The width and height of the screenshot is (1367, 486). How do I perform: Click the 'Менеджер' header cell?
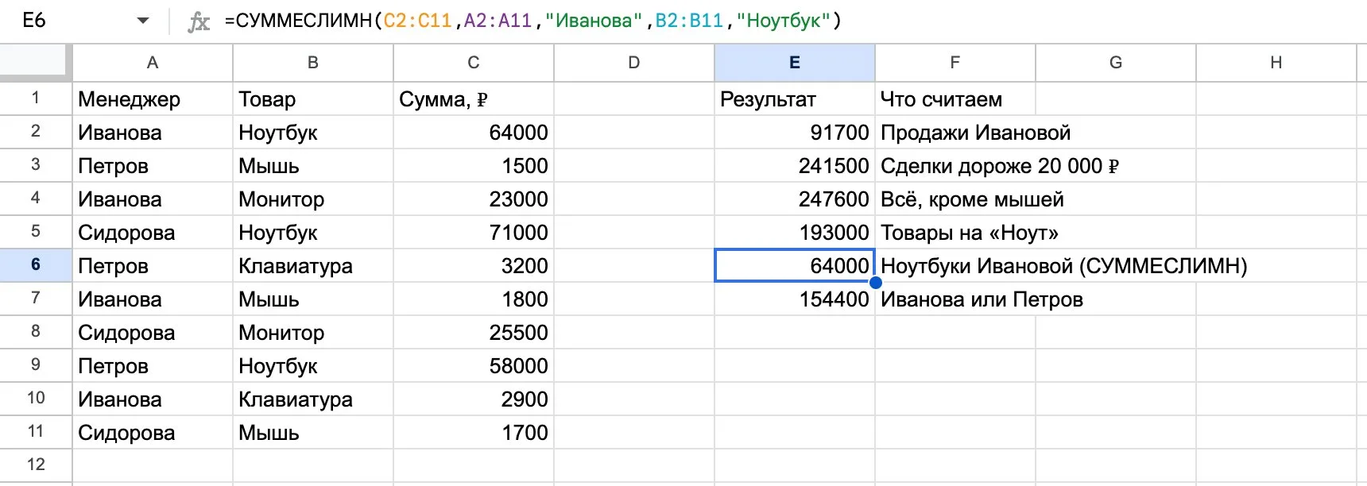tap(153, 99)
